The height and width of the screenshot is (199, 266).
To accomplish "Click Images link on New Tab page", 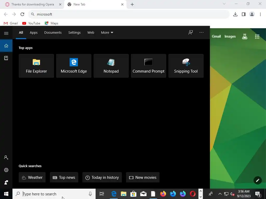I will point(230,36).
